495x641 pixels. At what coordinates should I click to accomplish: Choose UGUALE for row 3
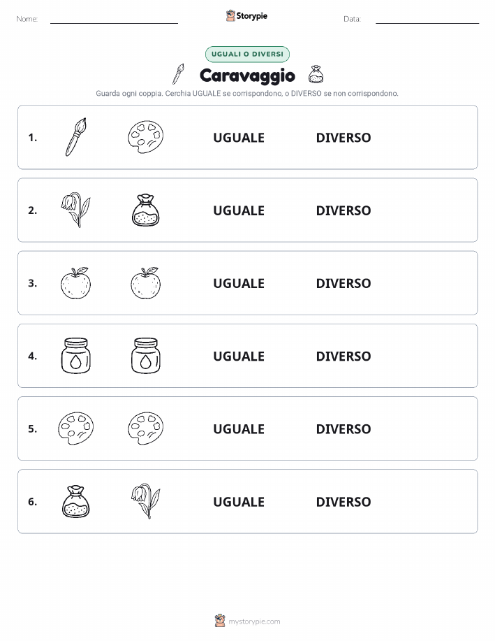pos(239,283)
